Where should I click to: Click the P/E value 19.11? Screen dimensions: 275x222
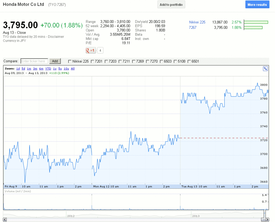tap(126, 43)
